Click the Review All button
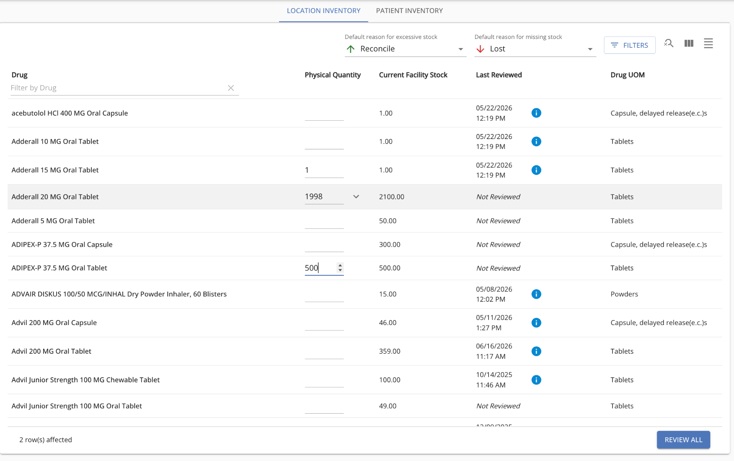This screenshot has width=734, height=461. 684,440
